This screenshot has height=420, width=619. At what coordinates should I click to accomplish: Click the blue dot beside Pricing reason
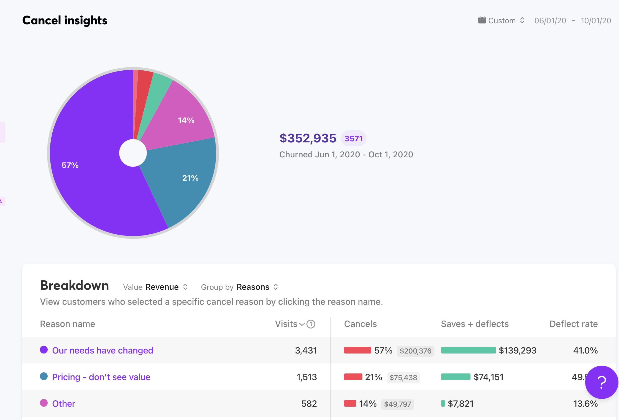(44, 376)
